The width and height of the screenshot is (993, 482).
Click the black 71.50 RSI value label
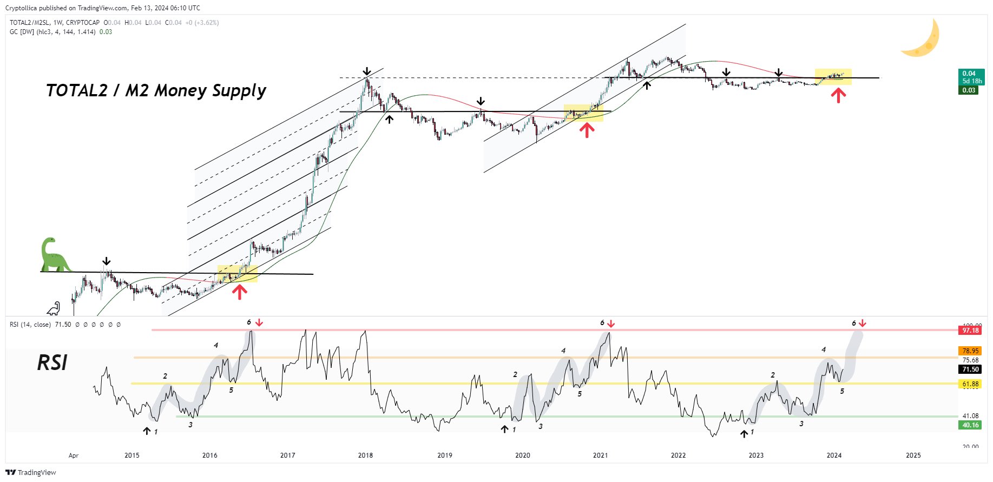pyautogui.click(x=970, y=369)
